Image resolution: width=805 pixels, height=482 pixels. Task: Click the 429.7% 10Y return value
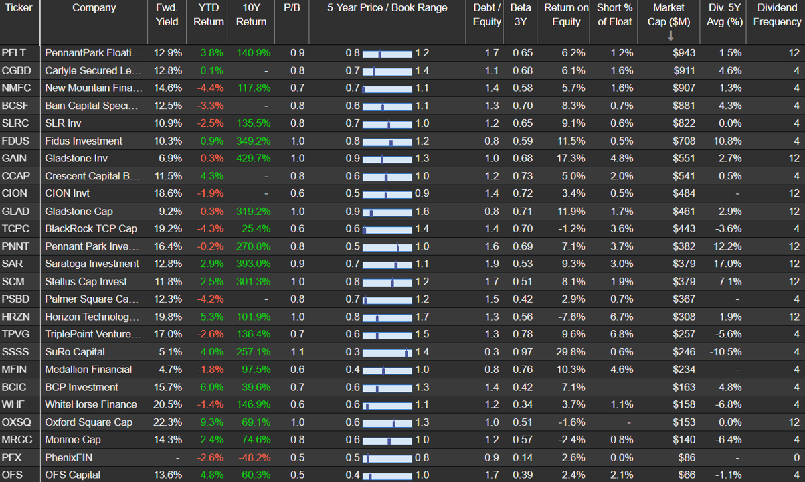tap(254, 158)
